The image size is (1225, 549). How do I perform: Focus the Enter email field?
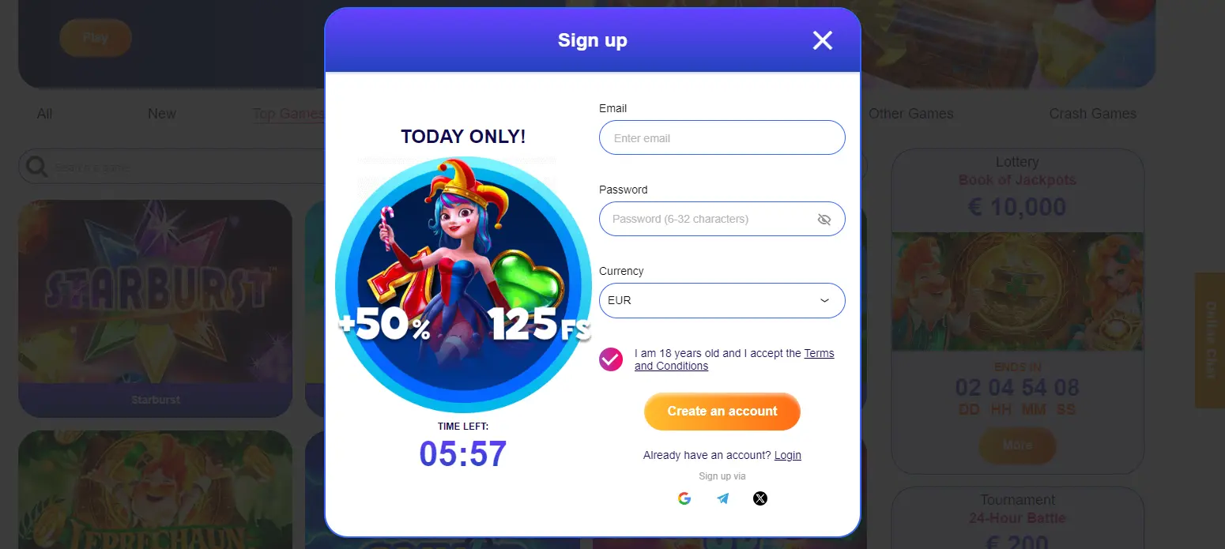point(722,137)
